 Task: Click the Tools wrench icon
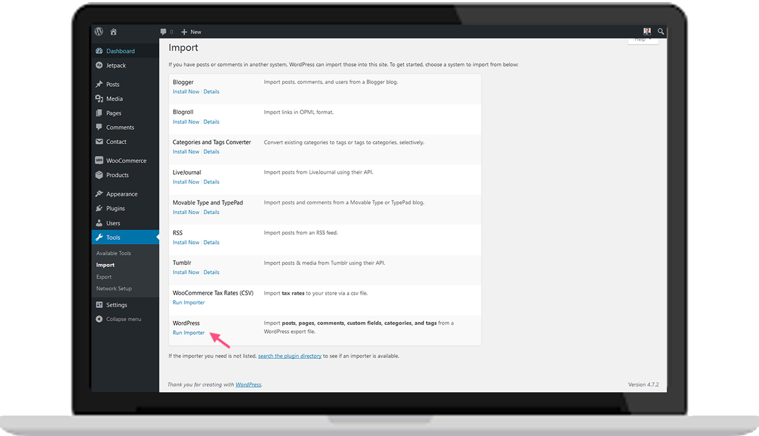click(x=99, y=237)
